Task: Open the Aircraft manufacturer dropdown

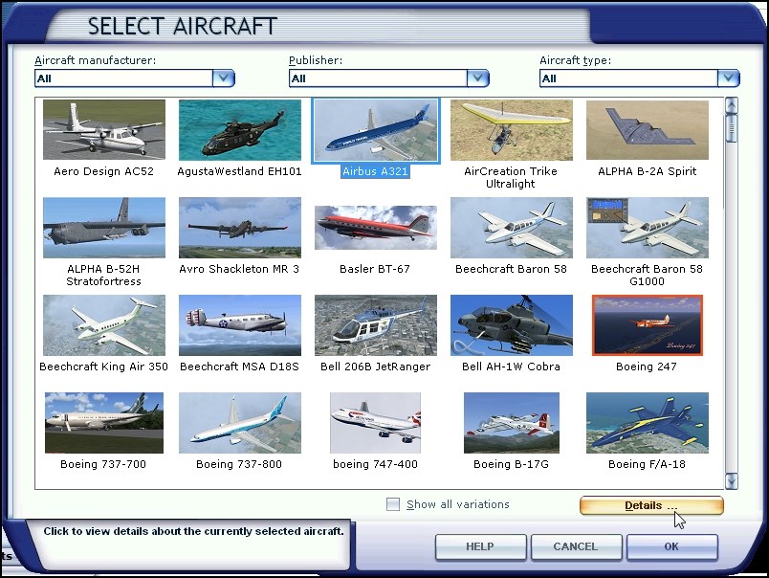Action: 223,78
